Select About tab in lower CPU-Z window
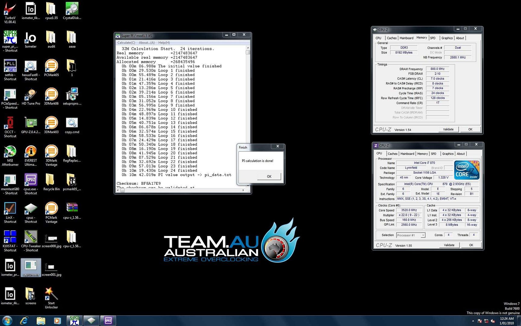Image resolution: width=521 pixels, height=326 pixels. coord(461,154)
